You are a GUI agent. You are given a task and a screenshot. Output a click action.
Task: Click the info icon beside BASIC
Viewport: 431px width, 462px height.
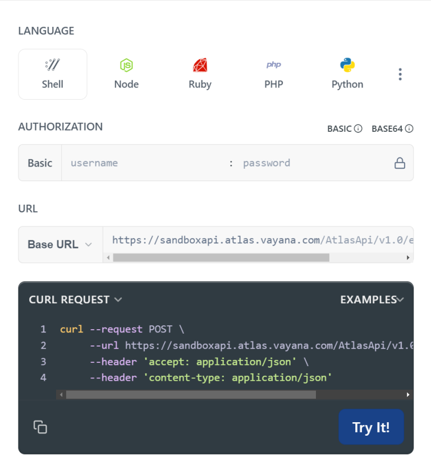tap(357, 128)
